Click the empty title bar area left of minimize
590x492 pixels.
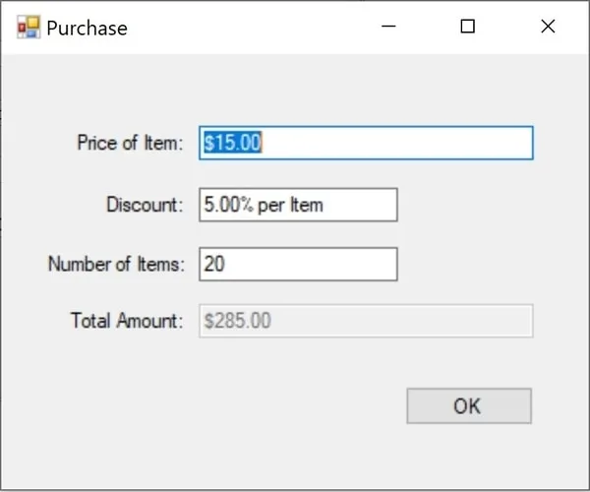click(256, 28)
